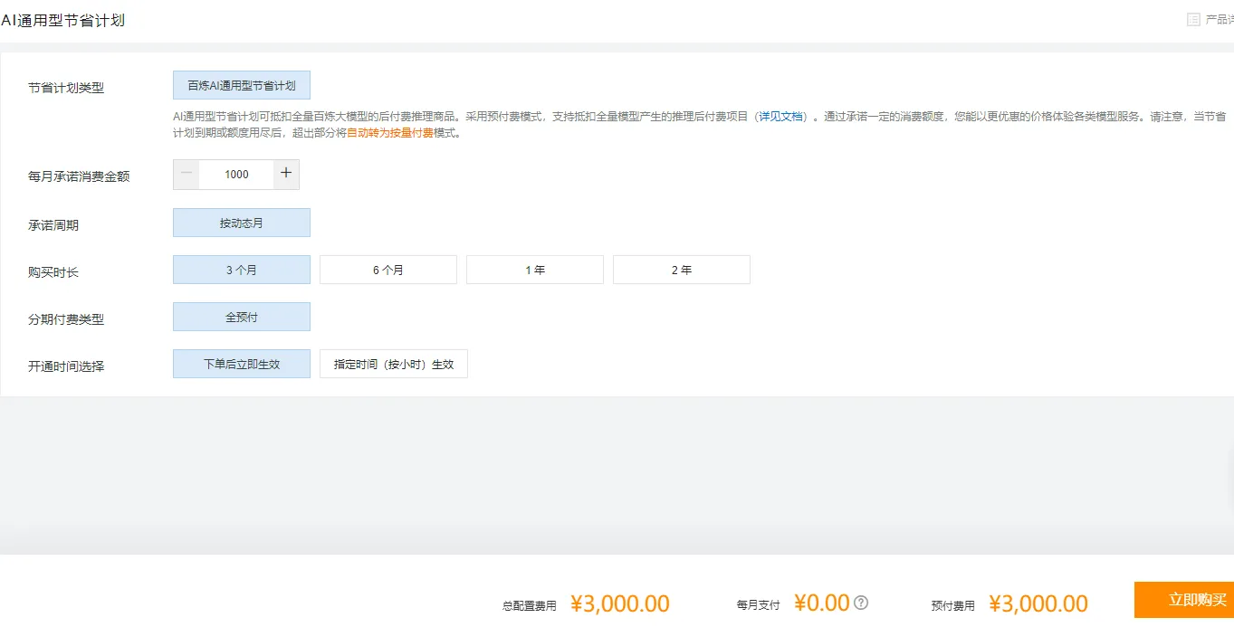The height and width of the screenshot is (627, 1234).
Task: Select the 全预付 installment payment type
Action: (241, 316)
